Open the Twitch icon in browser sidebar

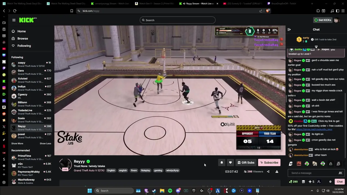(4, 68)
